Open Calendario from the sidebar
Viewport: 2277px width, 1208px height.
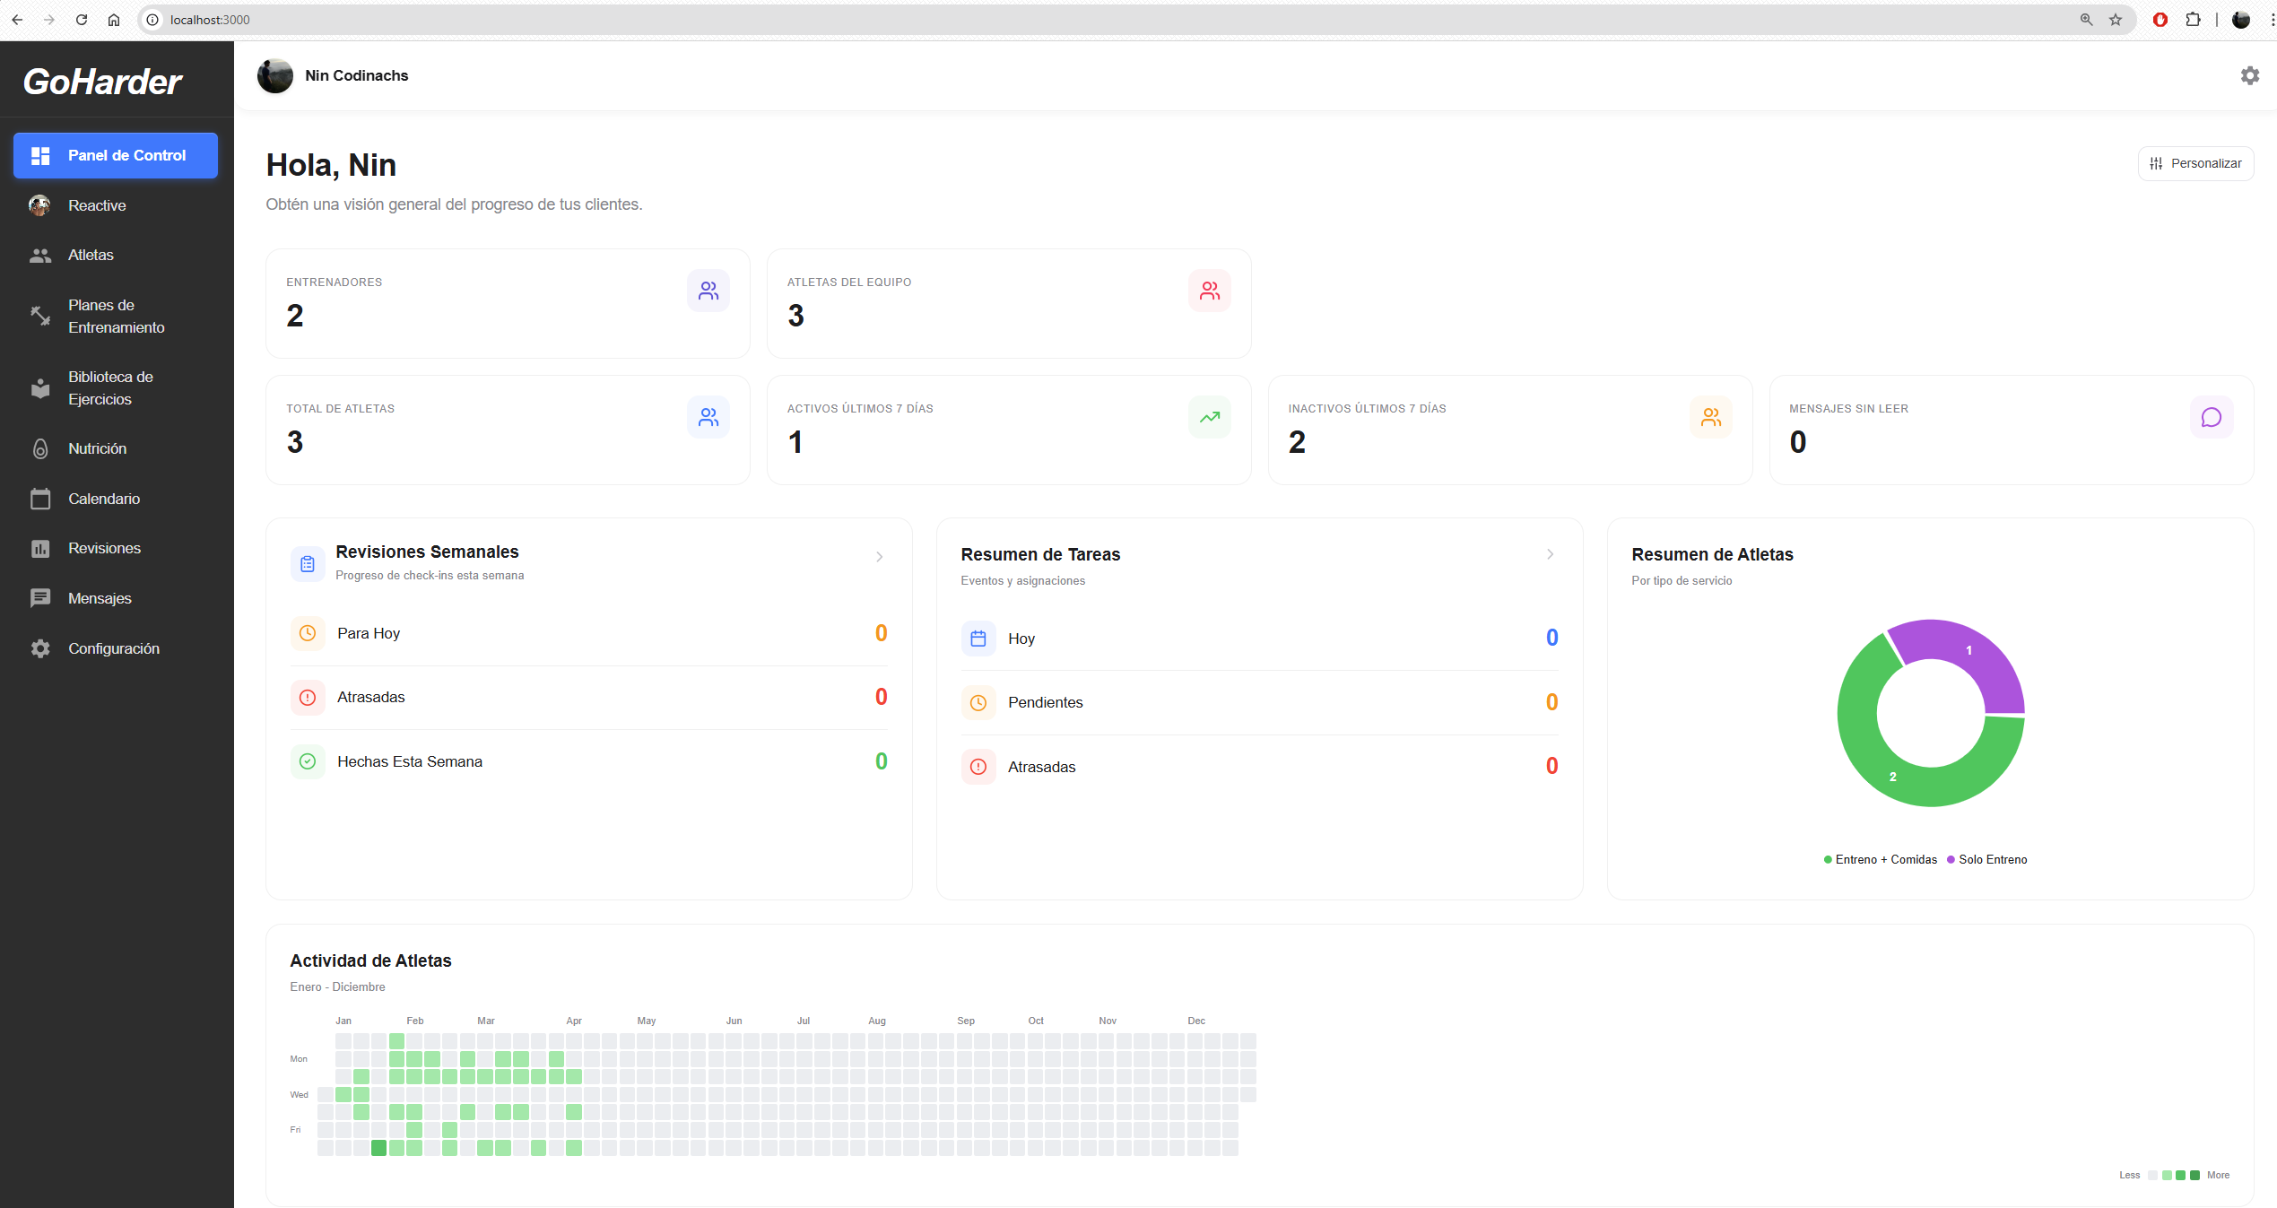pos(116,499)
